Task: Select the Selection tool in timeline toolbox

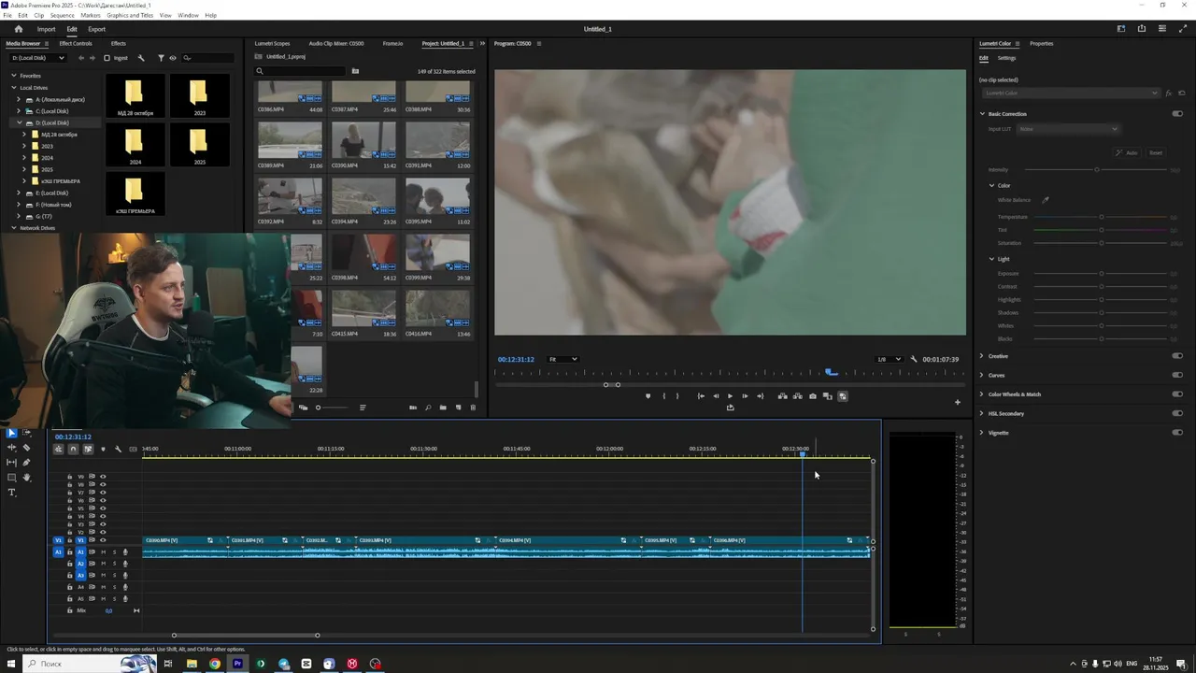Action: click(11, 433)
